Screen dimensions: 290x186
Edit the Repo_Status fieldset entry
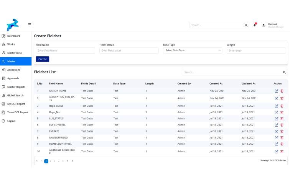click(277, 106)
